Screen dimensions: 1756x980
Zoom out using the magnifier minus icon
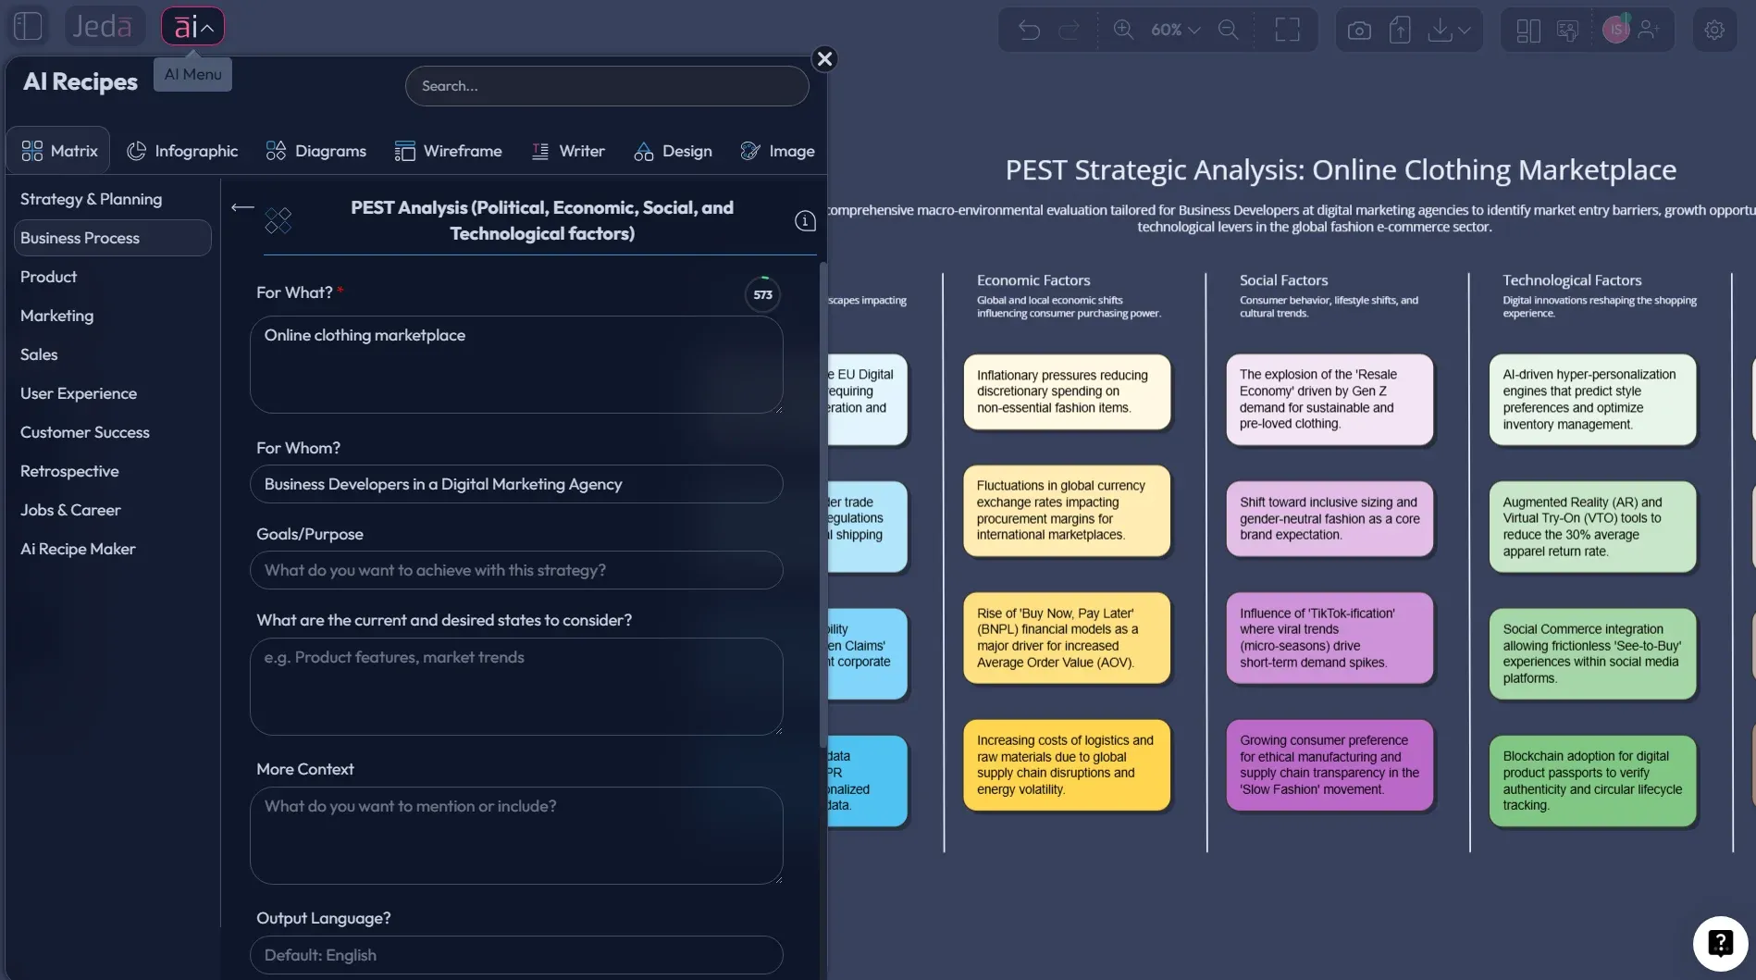pos(1229,29)
